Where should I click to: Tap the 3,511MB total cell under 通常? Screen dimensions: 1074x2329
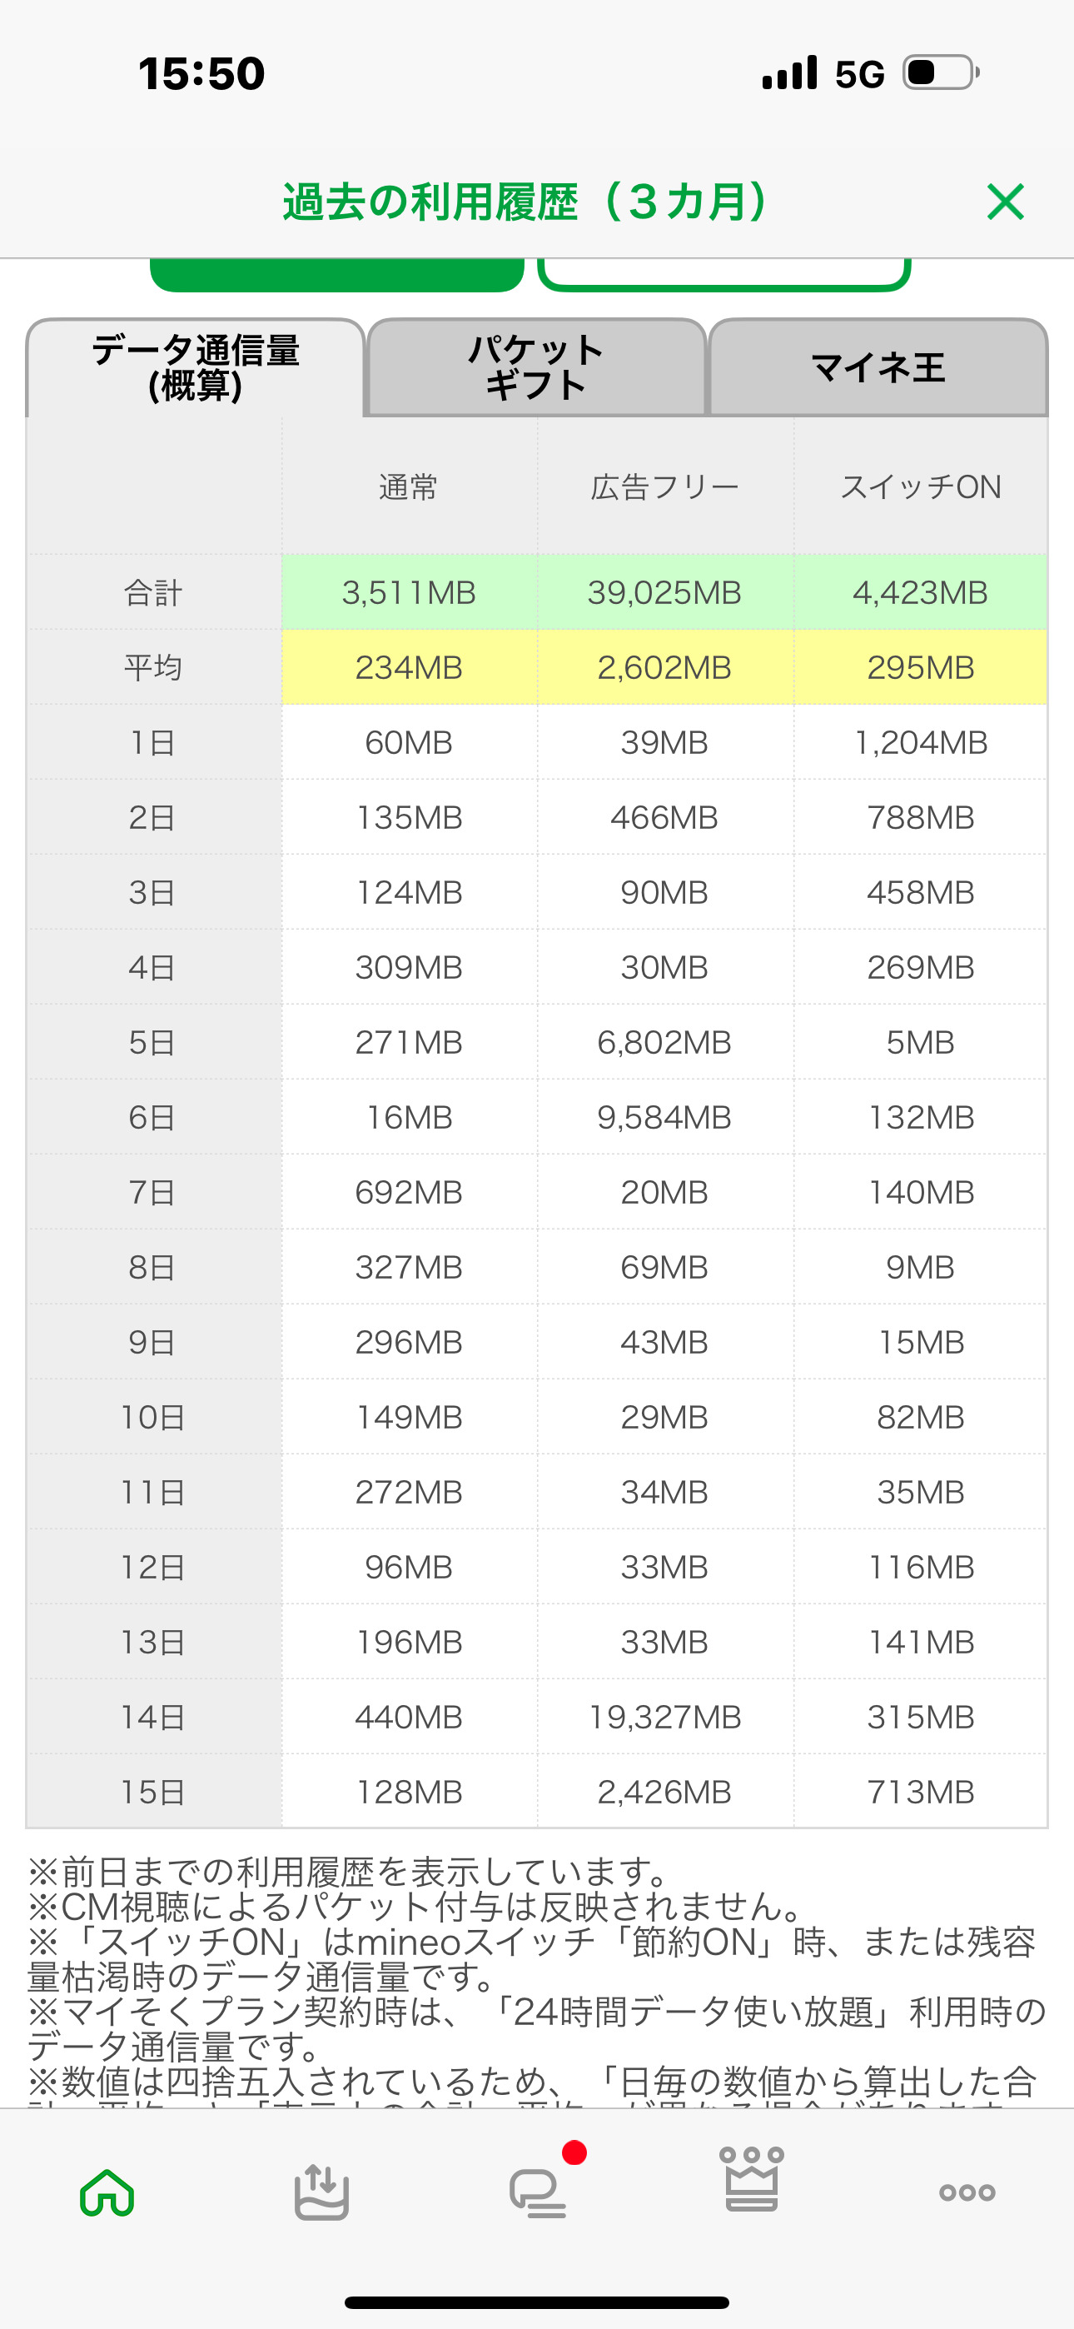[x=409, y=593]
